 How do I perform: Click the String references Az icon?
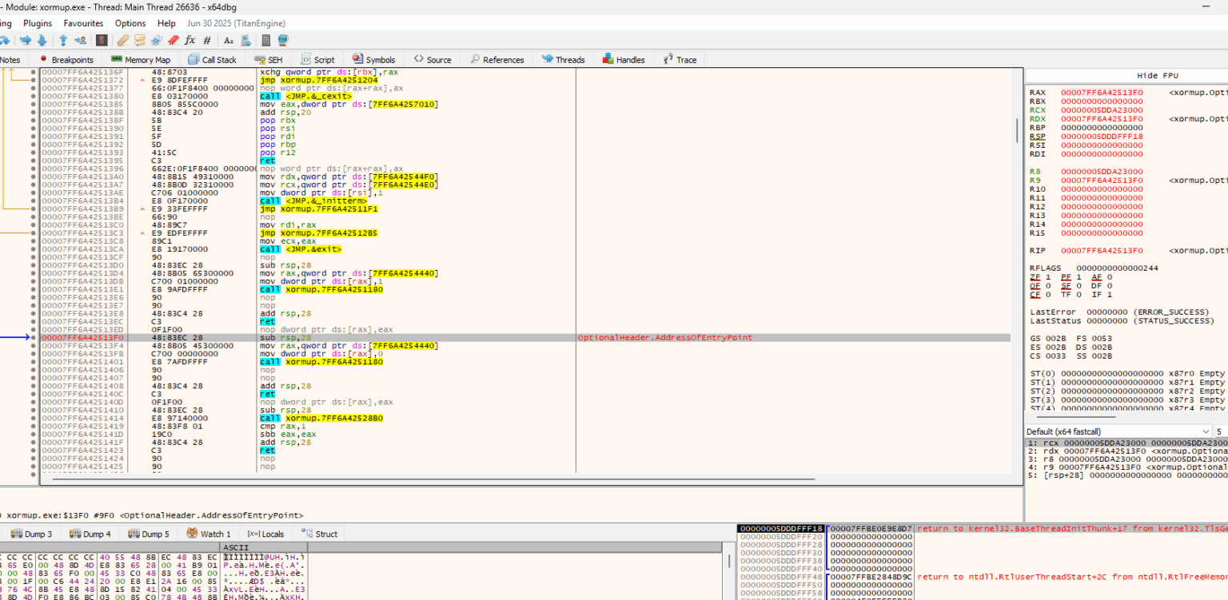pyautogui.click(x=229, y=40)
